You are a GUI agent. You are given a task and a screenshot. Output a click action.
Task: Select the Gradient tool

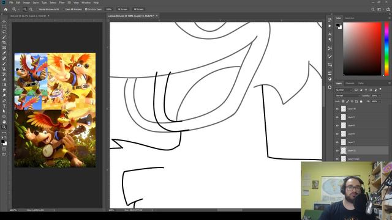(x=4, y=85)
